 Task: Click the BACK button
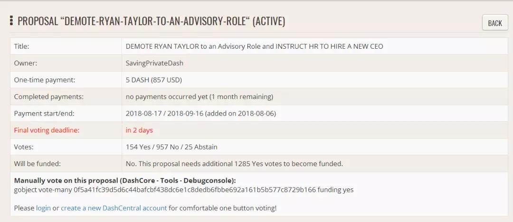click(494, 23)
